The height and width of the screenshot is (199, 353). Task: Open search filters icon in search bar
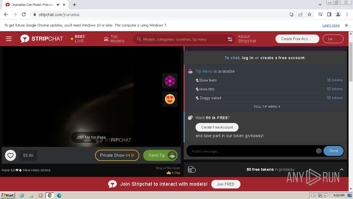pyautogui.click(x=230, y=39)
